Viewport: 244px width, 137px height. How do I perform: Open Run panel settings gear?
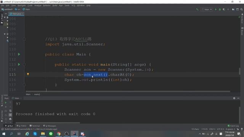pos(234,98)
